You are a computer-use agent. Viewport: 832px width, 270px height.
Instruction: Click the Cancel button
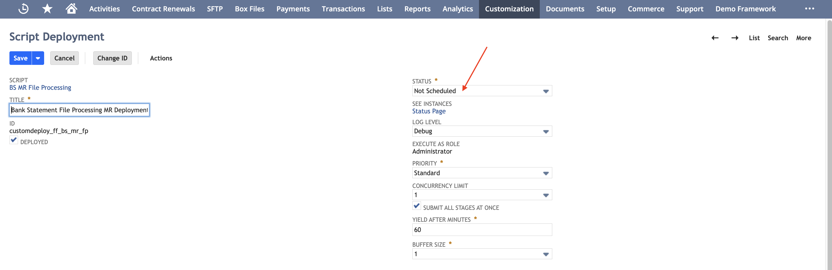click(64, 58)
